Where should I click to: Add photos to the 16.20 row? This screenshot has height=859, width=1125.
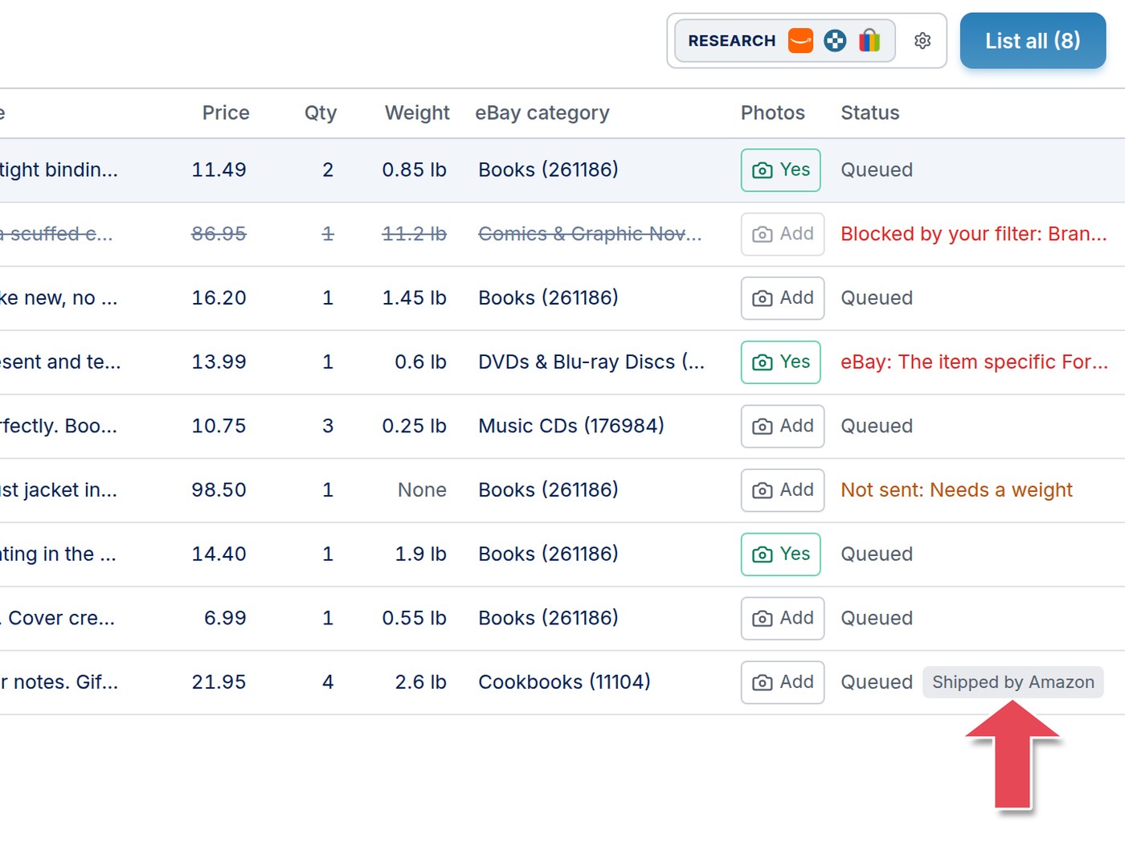pyautogui.click(x=783, y=298)
